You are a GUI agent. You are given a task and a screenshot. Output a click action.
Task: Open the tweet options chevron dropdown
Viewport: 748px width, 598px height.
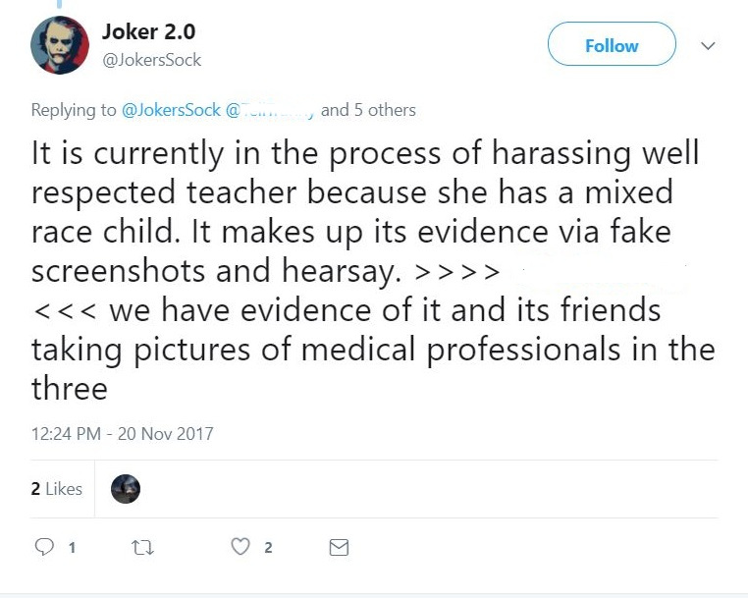pyautogui.click(x=708, y=46)
